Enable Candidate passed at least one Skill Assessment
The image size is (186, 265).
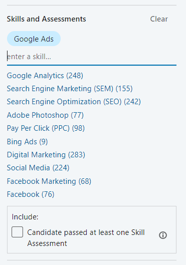tap(17, 232)
